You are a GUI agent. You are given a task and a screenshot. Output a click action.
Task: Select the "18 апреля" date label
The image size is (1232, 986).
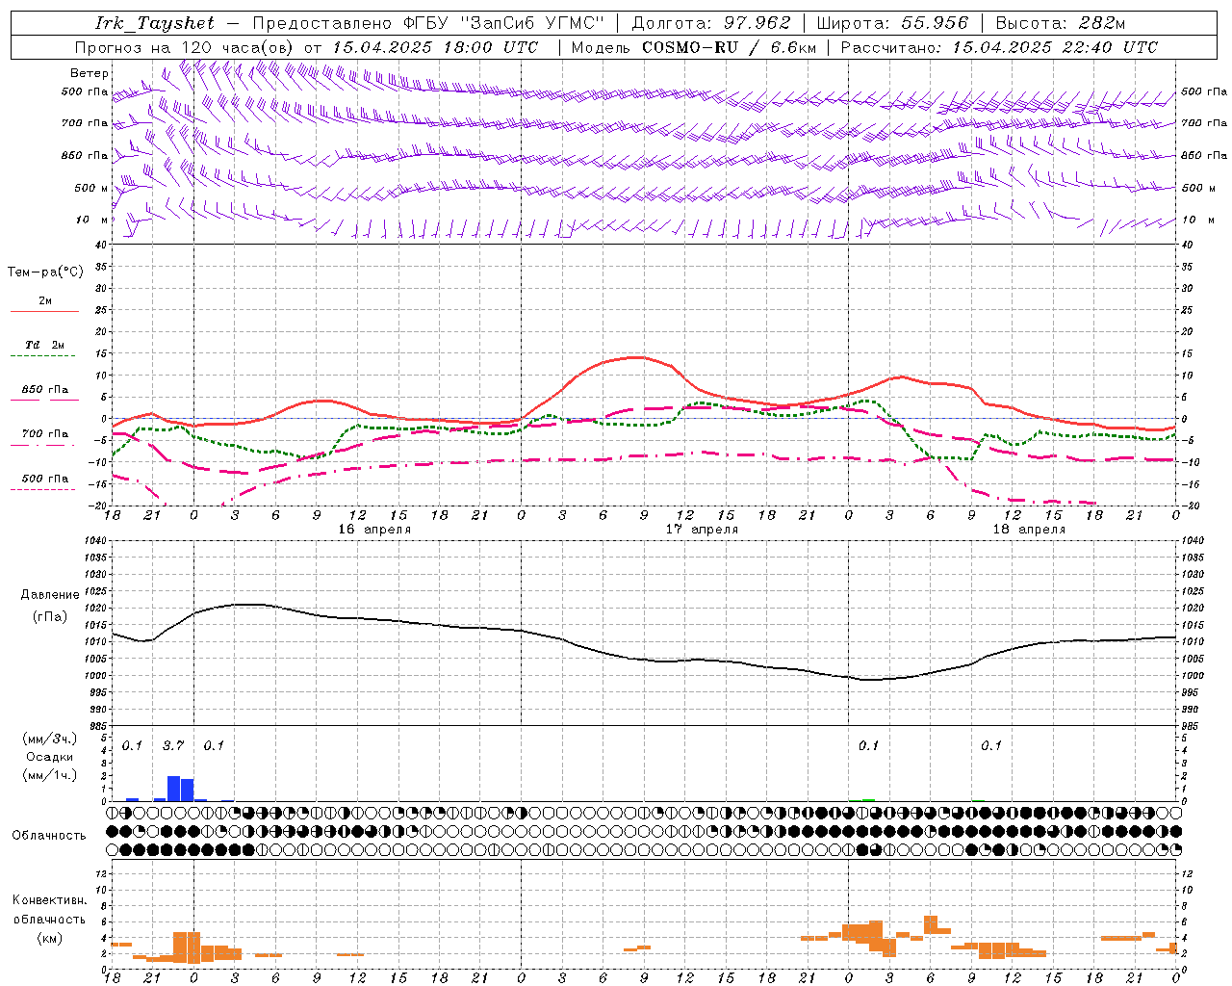pos(1029,530)
